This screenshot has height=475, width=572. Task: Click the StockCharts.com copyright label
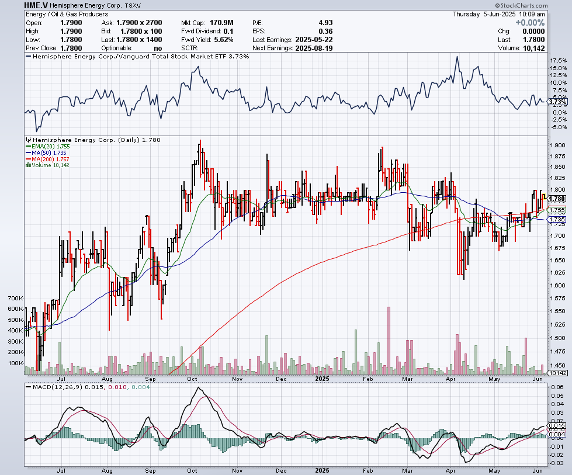coord(521,5)
